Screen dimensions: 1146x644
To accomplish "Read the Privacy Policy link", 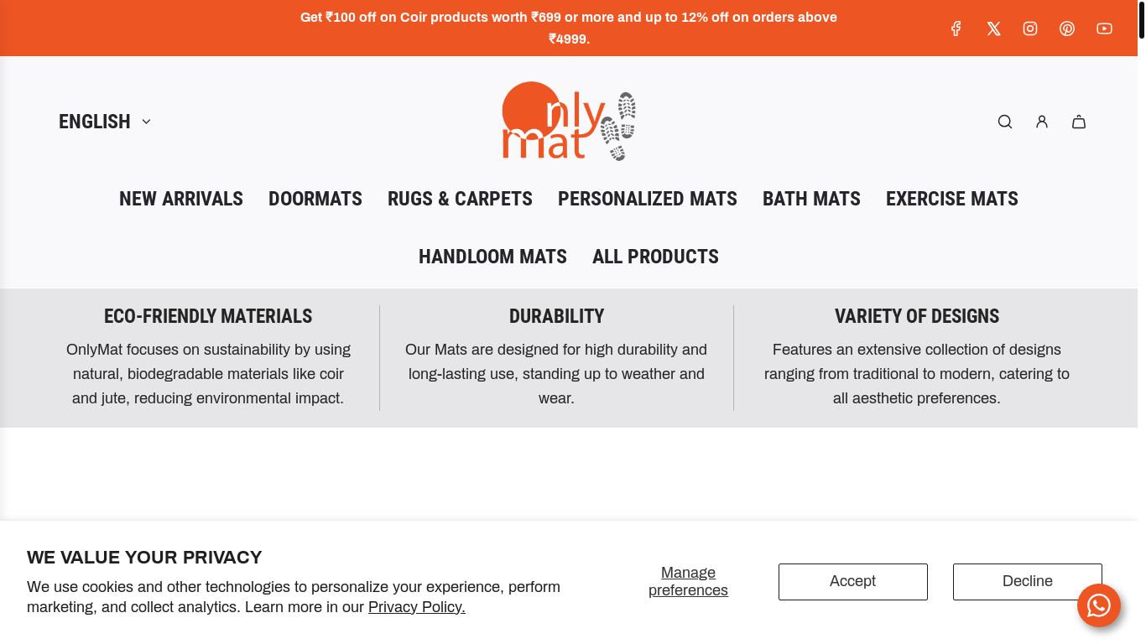I will click(x=416, y=607).
